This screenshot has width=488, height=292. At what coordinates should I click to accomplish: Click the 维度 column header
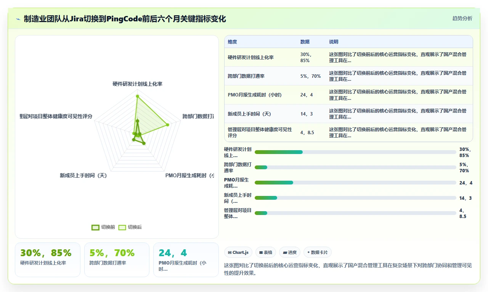pyautogui.click(x=233, y=42)
